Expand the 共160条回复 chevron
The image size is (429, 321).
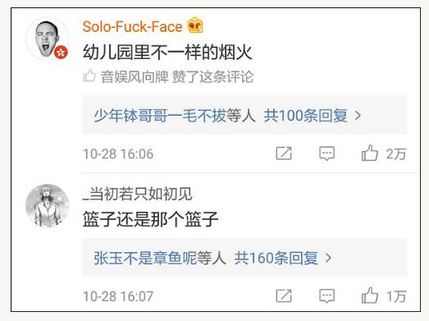point(328,258)
